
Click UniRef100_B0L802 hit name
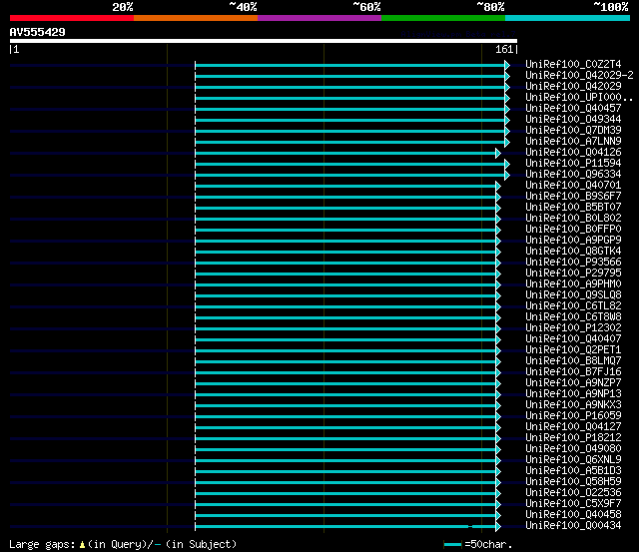[573, 219]
